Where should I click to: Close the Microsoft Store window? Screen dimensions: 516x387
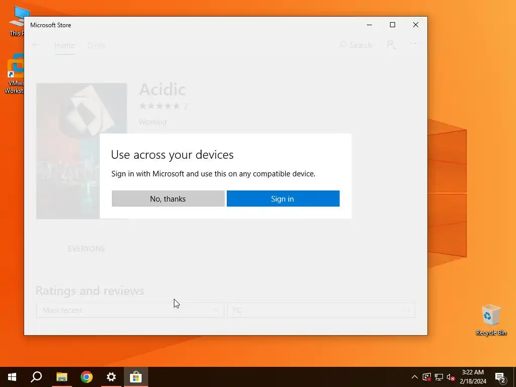coord(416,25)
